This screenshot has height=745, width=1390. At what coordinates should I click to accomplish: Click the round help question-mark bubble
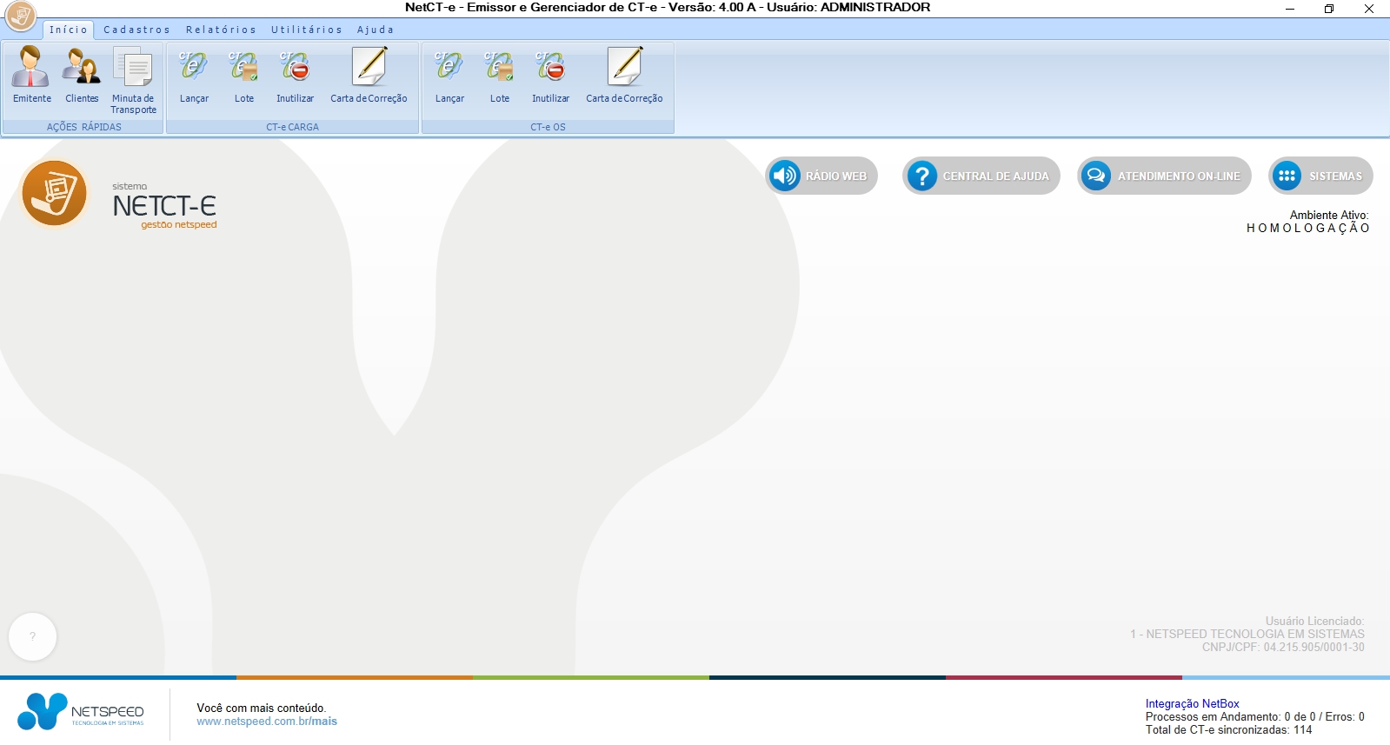click(x=33, y=636)
